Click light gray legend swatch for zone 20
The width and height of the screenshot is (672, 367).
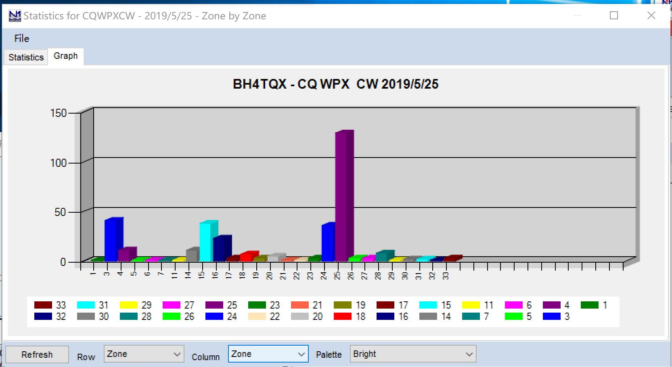click(x=300, y=316)
